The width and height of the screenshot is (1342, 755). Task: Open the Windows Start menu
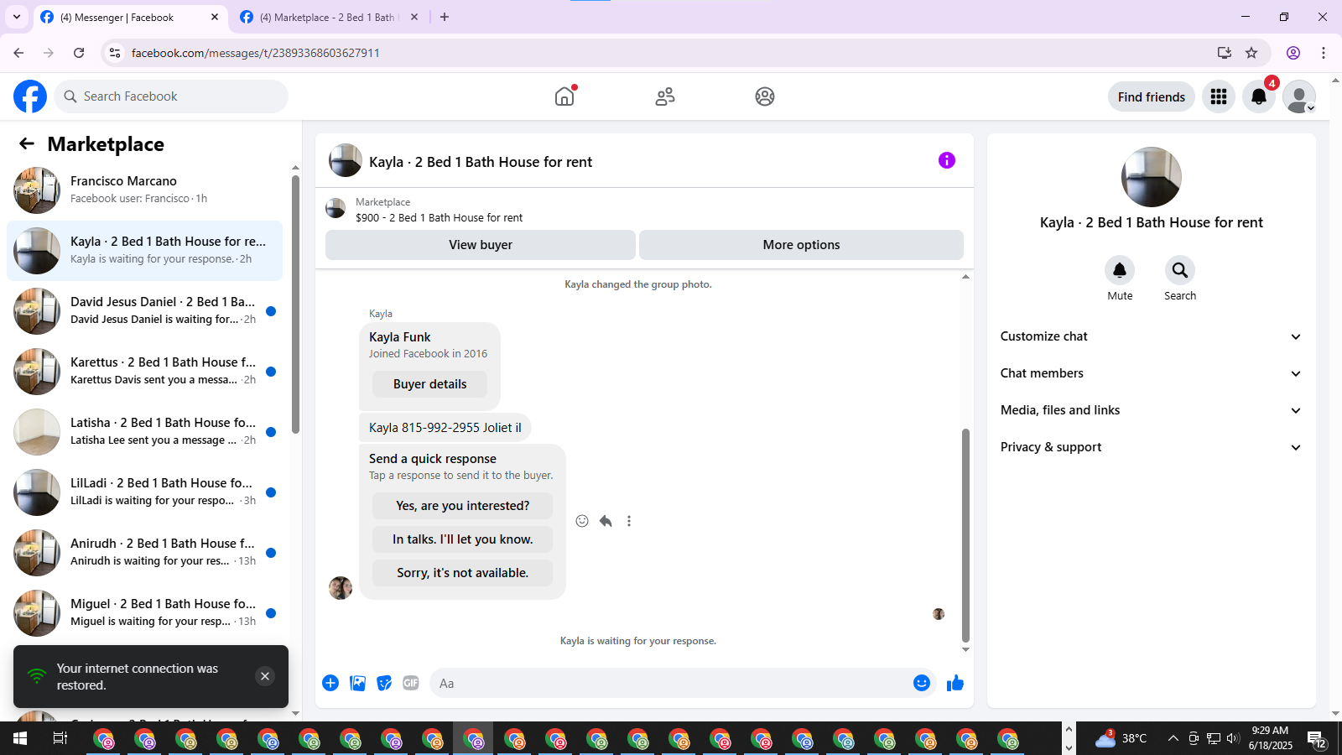pos(20,738)
